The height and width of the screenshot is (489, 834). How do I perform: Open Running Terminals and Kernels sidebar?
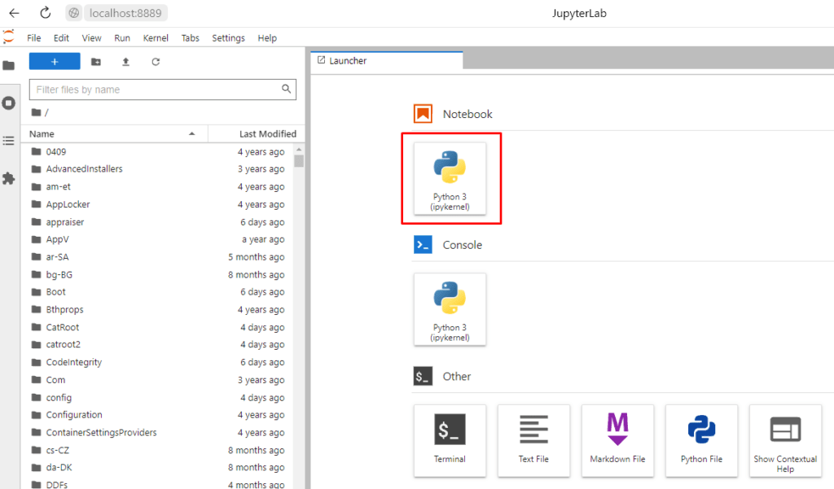click(x=9, y=103)
